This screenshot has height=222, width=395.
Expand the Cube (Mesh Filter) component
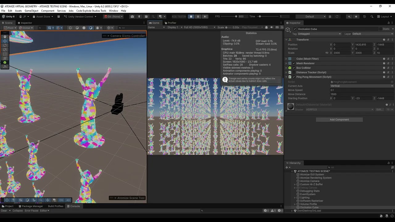coord(286,59)
